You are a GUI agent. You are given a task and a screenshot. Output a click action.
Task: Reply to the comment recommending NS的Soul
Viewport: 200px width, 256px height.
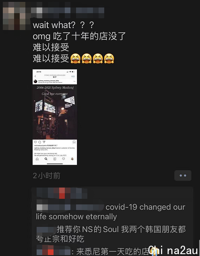[x=111, y=234]
